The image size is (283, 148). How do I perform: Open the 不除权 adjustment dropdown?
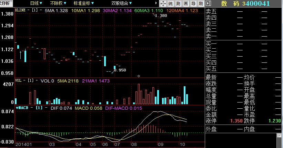pos(58,3)
